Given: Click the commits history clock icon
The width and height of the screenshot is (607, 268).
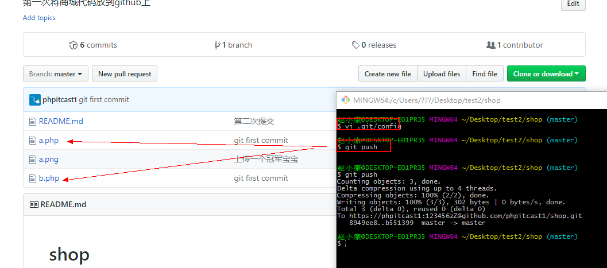Looking at the screenshot, I should (x=73, y=45).
